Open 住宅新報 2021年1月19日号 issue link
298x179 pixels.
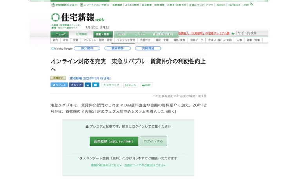[89, 78]
